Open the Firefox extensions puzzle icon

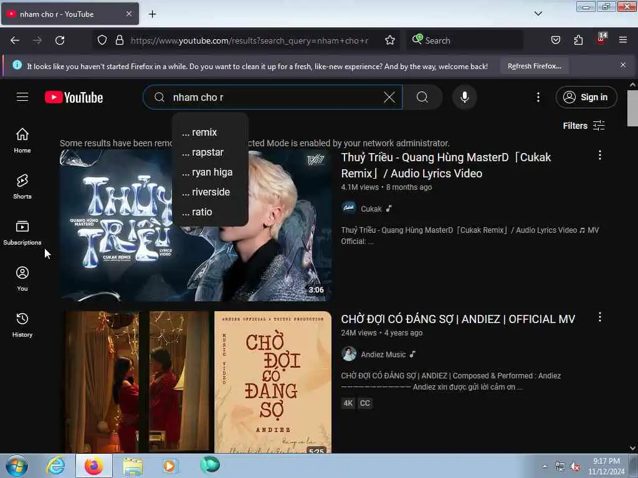tap(578, 40)
